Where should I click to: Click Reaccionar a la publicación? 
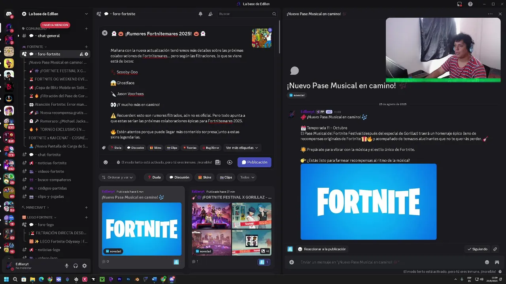tap(322, 249)
